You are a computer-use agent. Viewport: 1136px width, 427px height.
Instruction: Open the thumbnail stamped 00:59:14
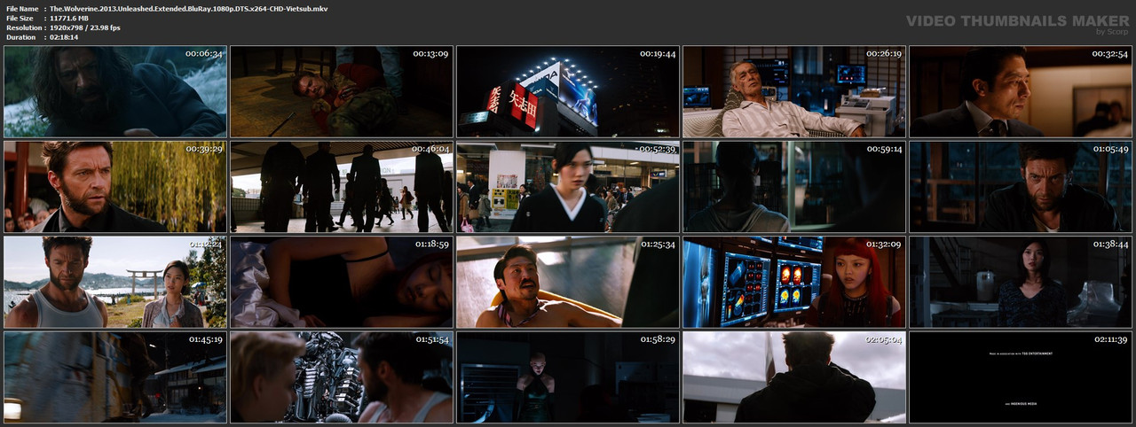point(794,187)
